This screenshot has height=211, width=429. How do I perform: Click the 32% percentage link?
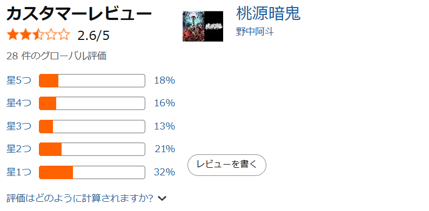point(164,172)
